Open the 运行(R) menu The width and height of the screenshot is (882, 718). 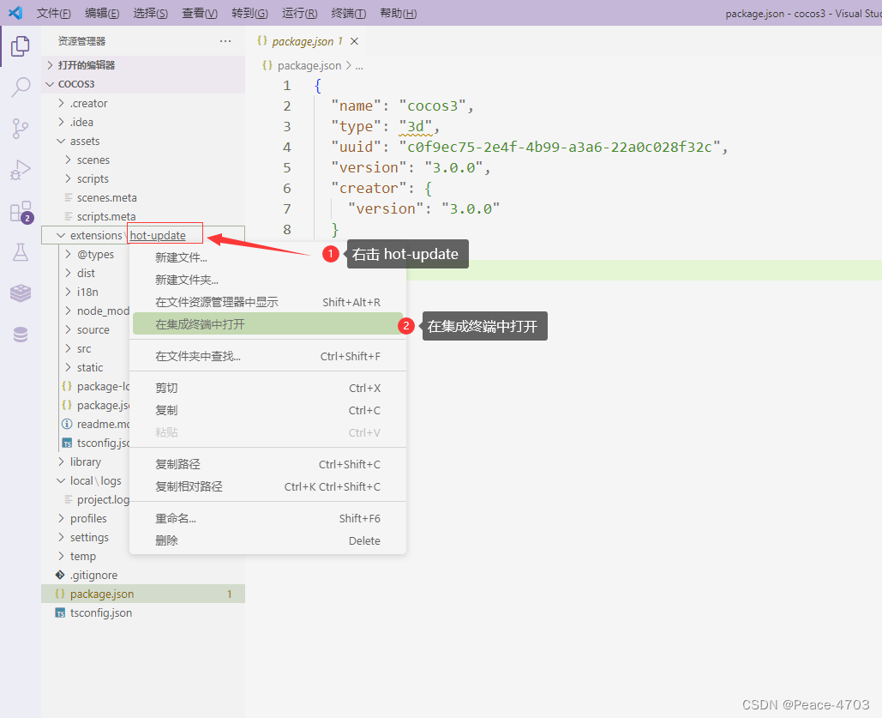tap(299, 13)
